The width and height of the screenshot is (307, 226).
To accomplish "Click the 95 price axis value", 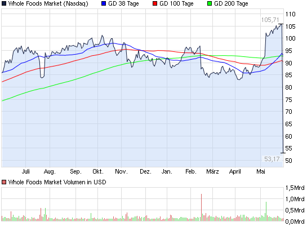I will 289,51.
